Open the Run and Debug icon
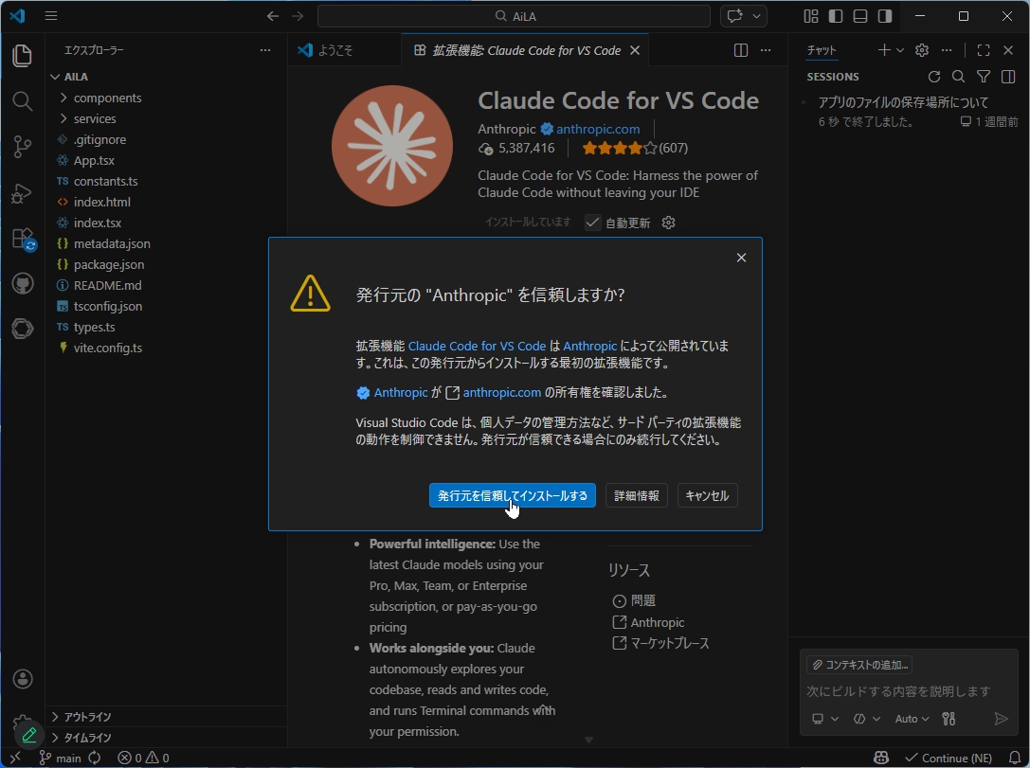 22,192
